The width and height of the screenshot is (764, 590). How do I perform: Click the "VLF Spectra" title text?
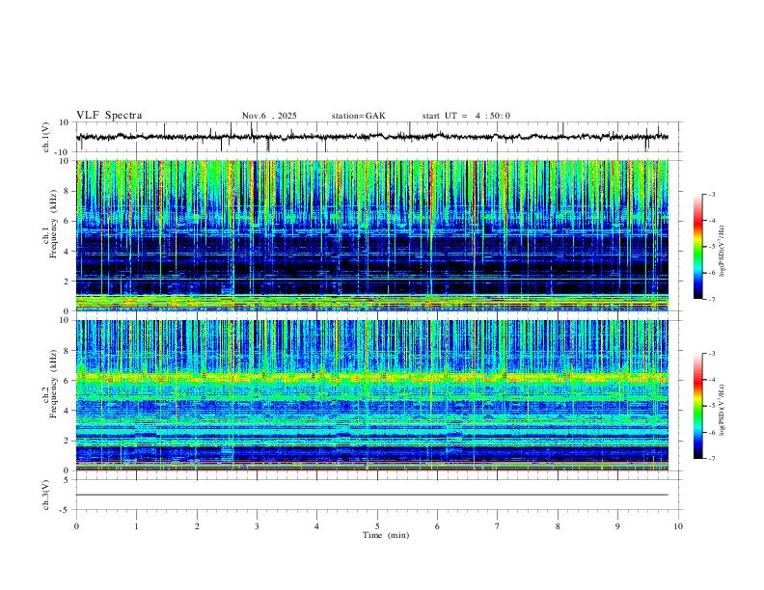(109, 116)
